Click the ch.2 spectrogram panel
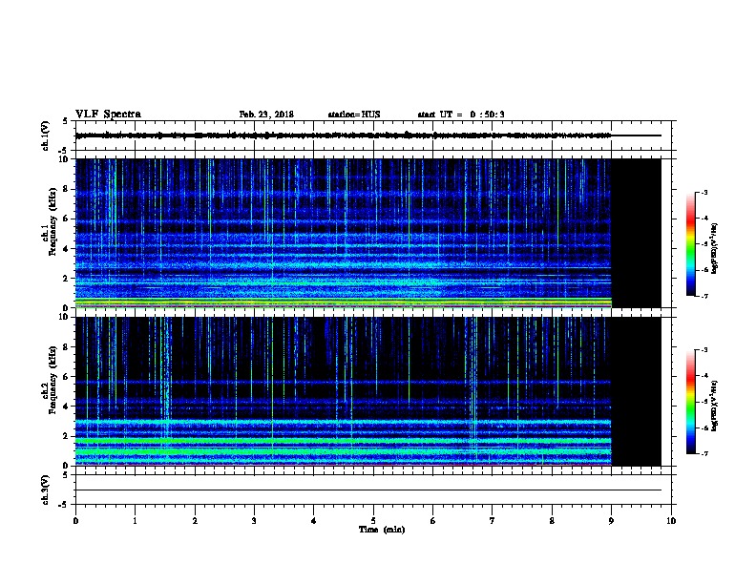756x584 pixels. [x=367, y=391]
